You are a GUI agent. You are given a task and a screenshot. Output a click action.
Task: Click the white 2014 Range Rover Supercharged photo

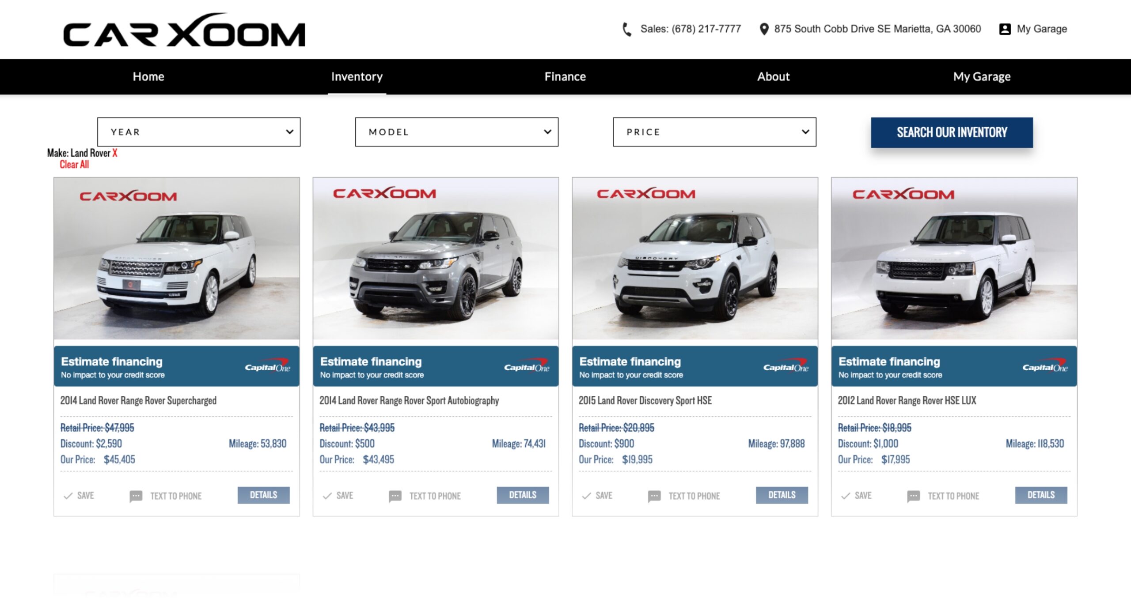coord(177,259)
